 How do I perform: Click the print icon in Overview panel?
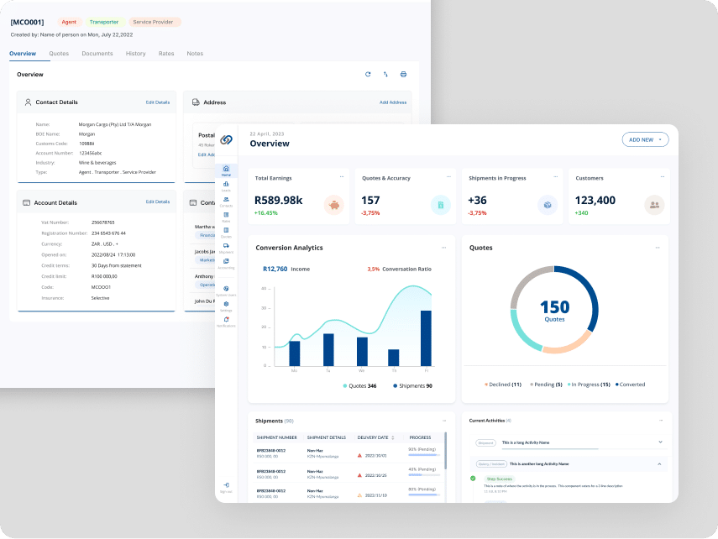403,75
